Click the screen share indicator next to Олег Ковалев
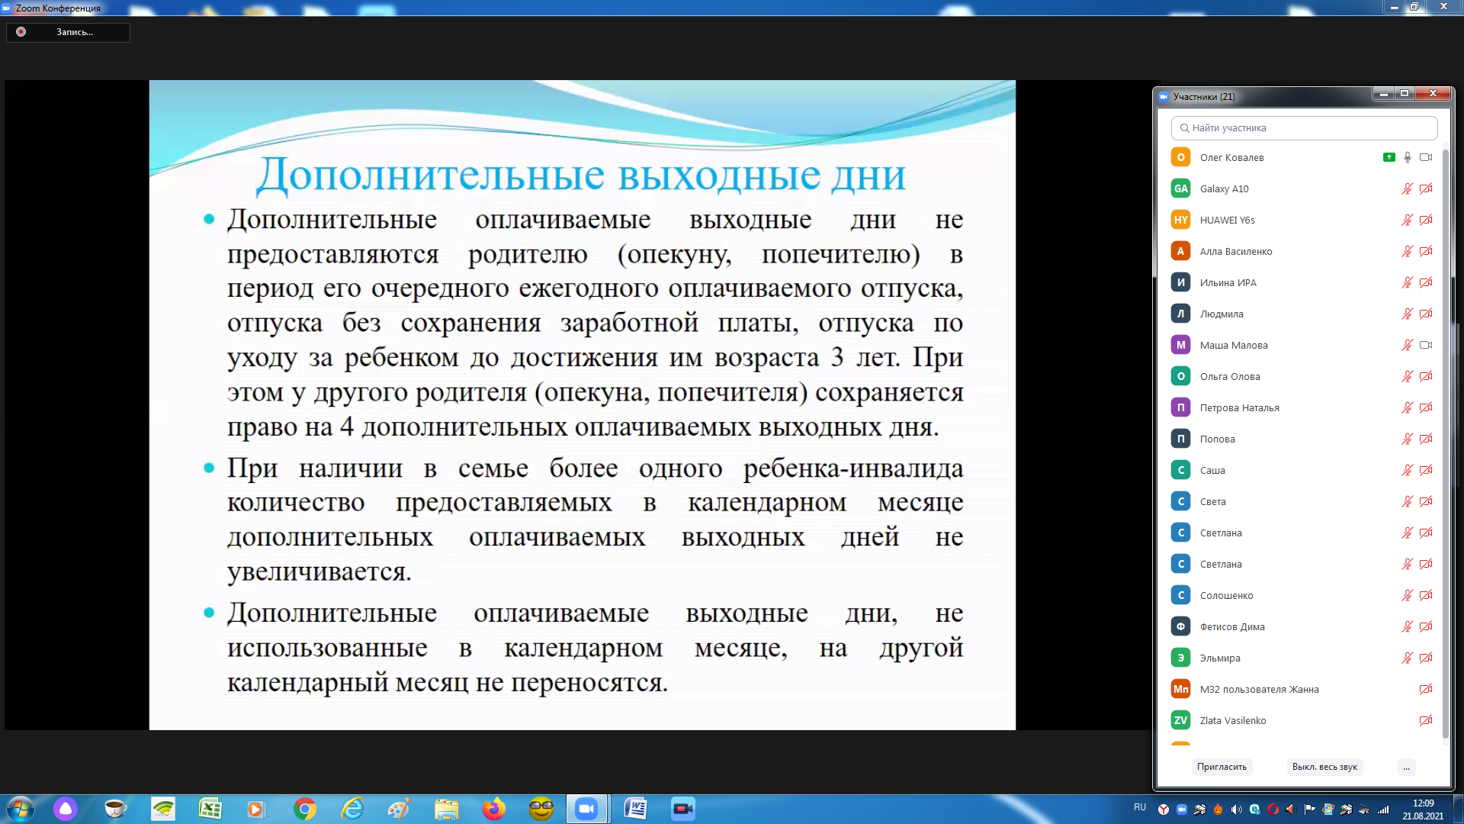The width and height of the screenshot is (1464, 824). coord(1389,157)
